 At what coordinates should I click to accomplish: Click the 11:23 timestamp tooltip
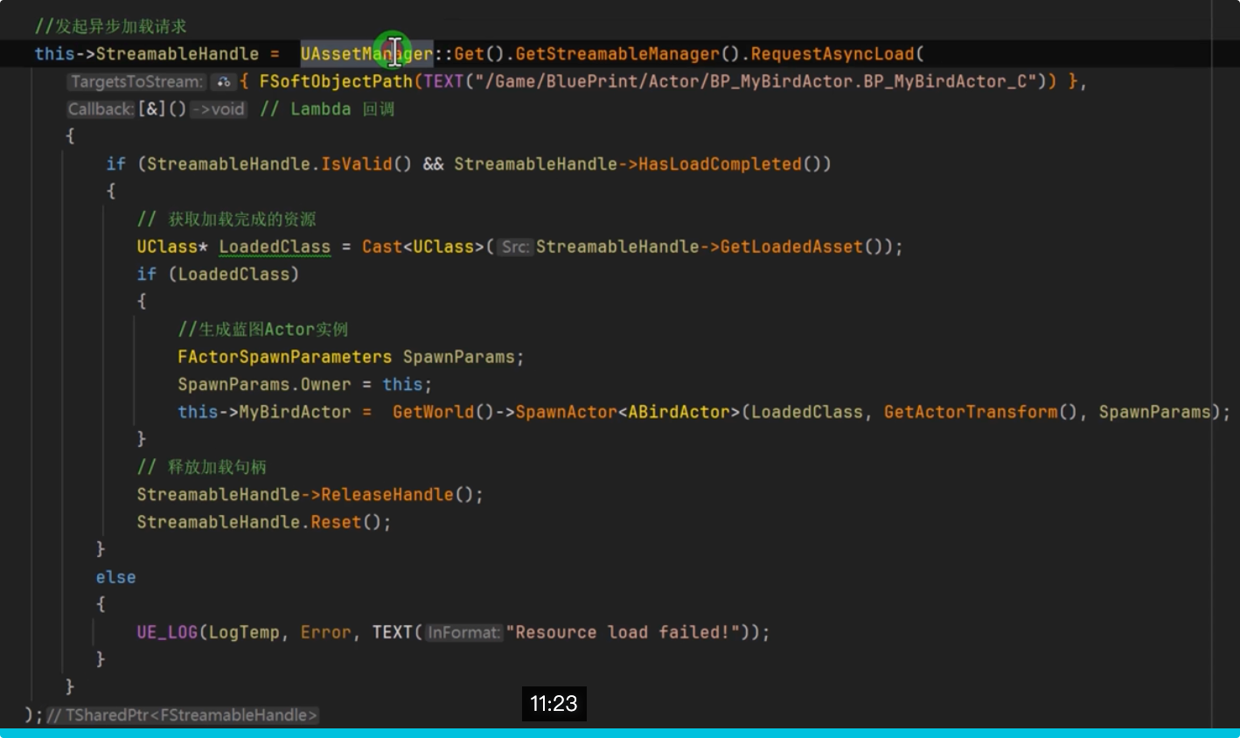click(x=554, y=704)
